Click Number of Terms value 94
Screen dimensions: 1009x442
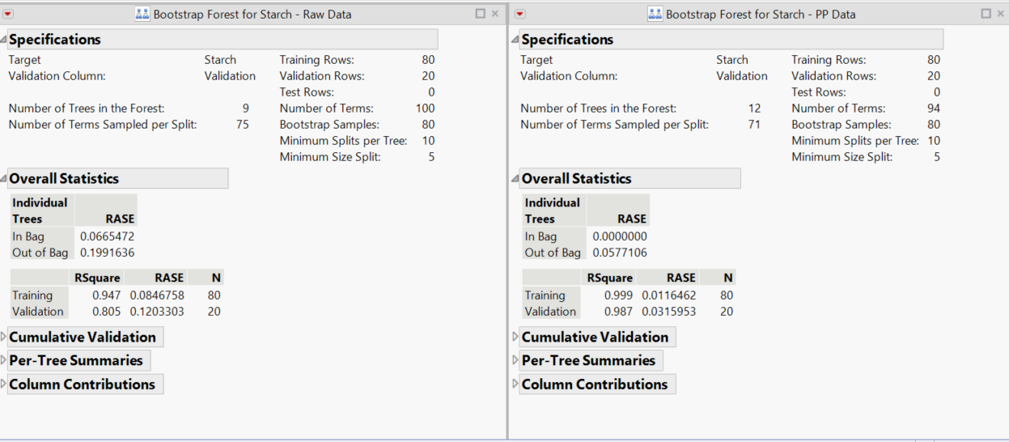coord(934,108)
